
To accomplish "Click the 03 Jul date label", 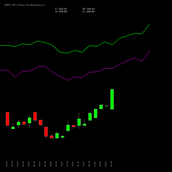I will click(x=29, y=164).
